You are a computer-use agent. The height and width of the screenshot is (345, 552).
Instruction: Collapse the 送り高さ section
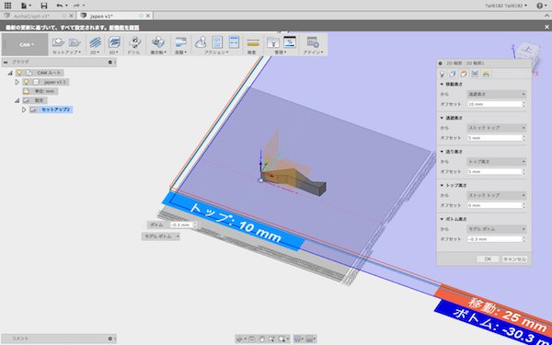click(x=442, y=152)
